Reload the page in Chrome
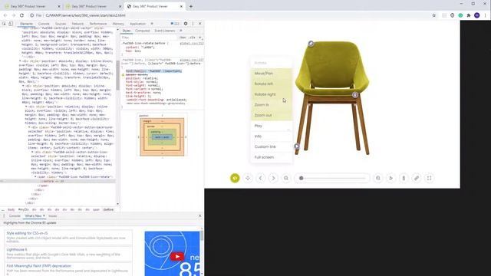 tap(21, 15)
